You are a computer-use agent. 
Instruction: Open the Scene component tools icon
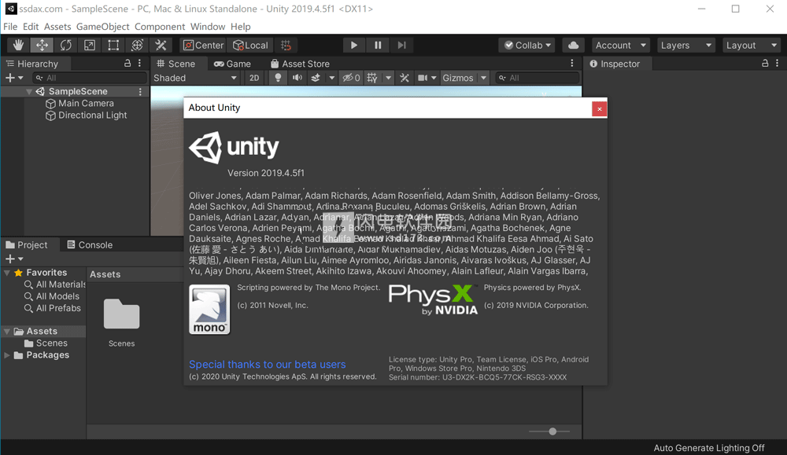click(x=405, y=78)
